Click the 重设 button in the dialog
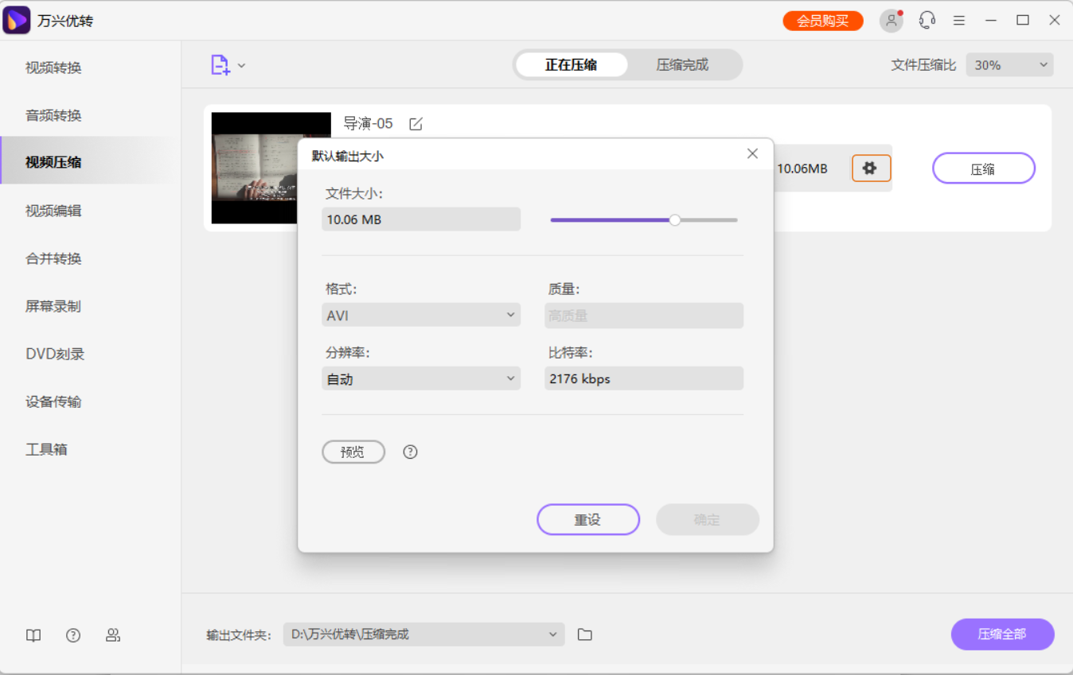Viewport: 1073px width, 675px height. tap(587, 519)
